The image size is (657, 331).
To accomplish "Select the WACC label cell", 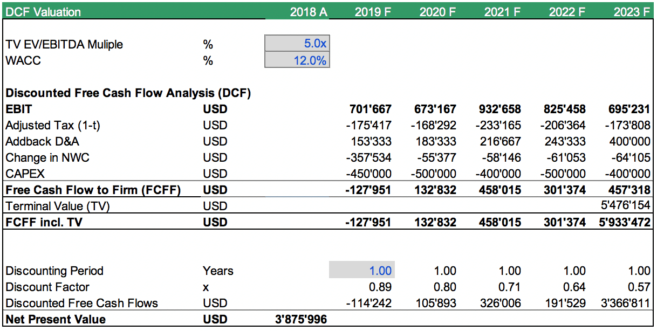I will 23,60.
